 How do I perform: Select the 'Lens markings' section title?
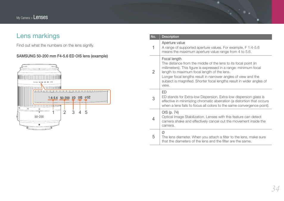(38, 36)
